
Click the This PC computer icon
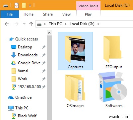coord(11,108)
